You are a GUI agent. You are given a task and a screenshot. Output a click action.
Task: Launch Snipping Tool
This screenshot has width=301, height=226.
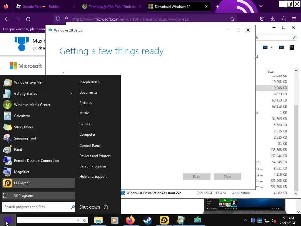pyautogui.click(x=39, y=138)
